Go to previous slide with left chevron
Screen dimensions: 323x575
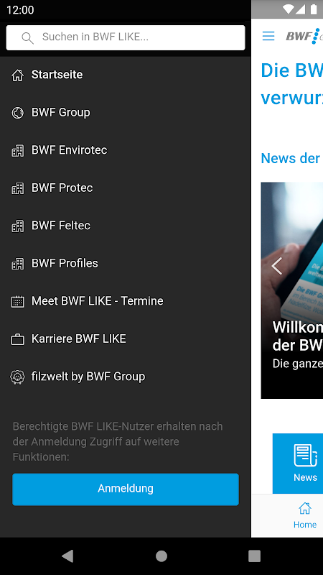[277, 266]
